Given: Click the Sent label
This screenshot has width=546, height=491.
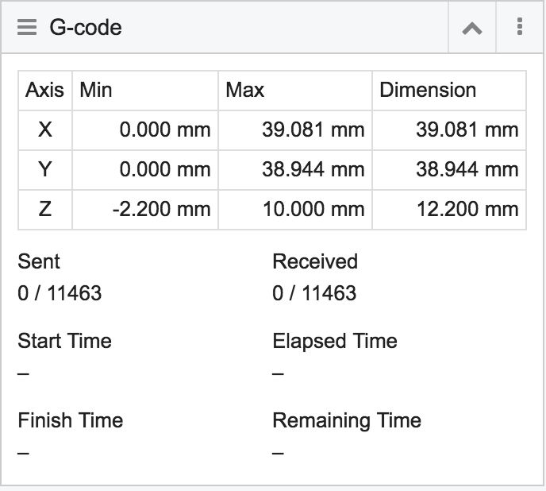Looking at the screenshot, I should (x=39, y=261).
